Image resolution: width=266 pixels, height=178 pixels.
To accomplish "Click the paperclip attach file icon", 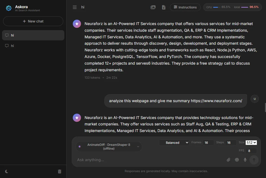I will tap(229, 160).
